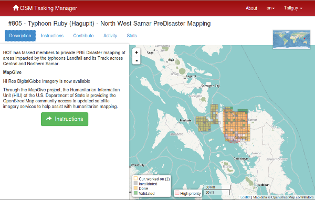Click the arrow icon on Instructions button
The image size is (315, 200).
tap(49, 119)
